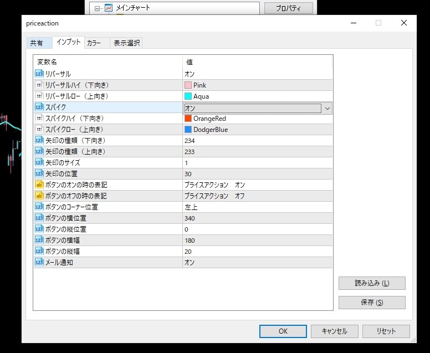Click the 読み込み (L) button

pos(372,283)
